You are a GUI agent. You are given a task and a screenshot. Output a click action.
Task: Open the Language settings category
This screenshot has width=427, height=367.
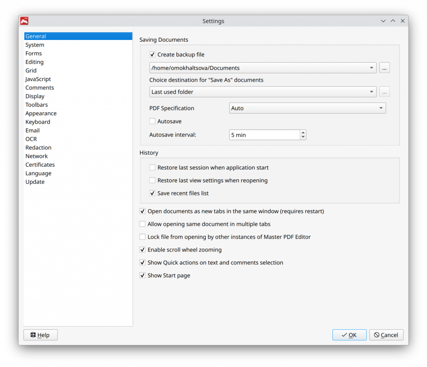tap(78, 173)
